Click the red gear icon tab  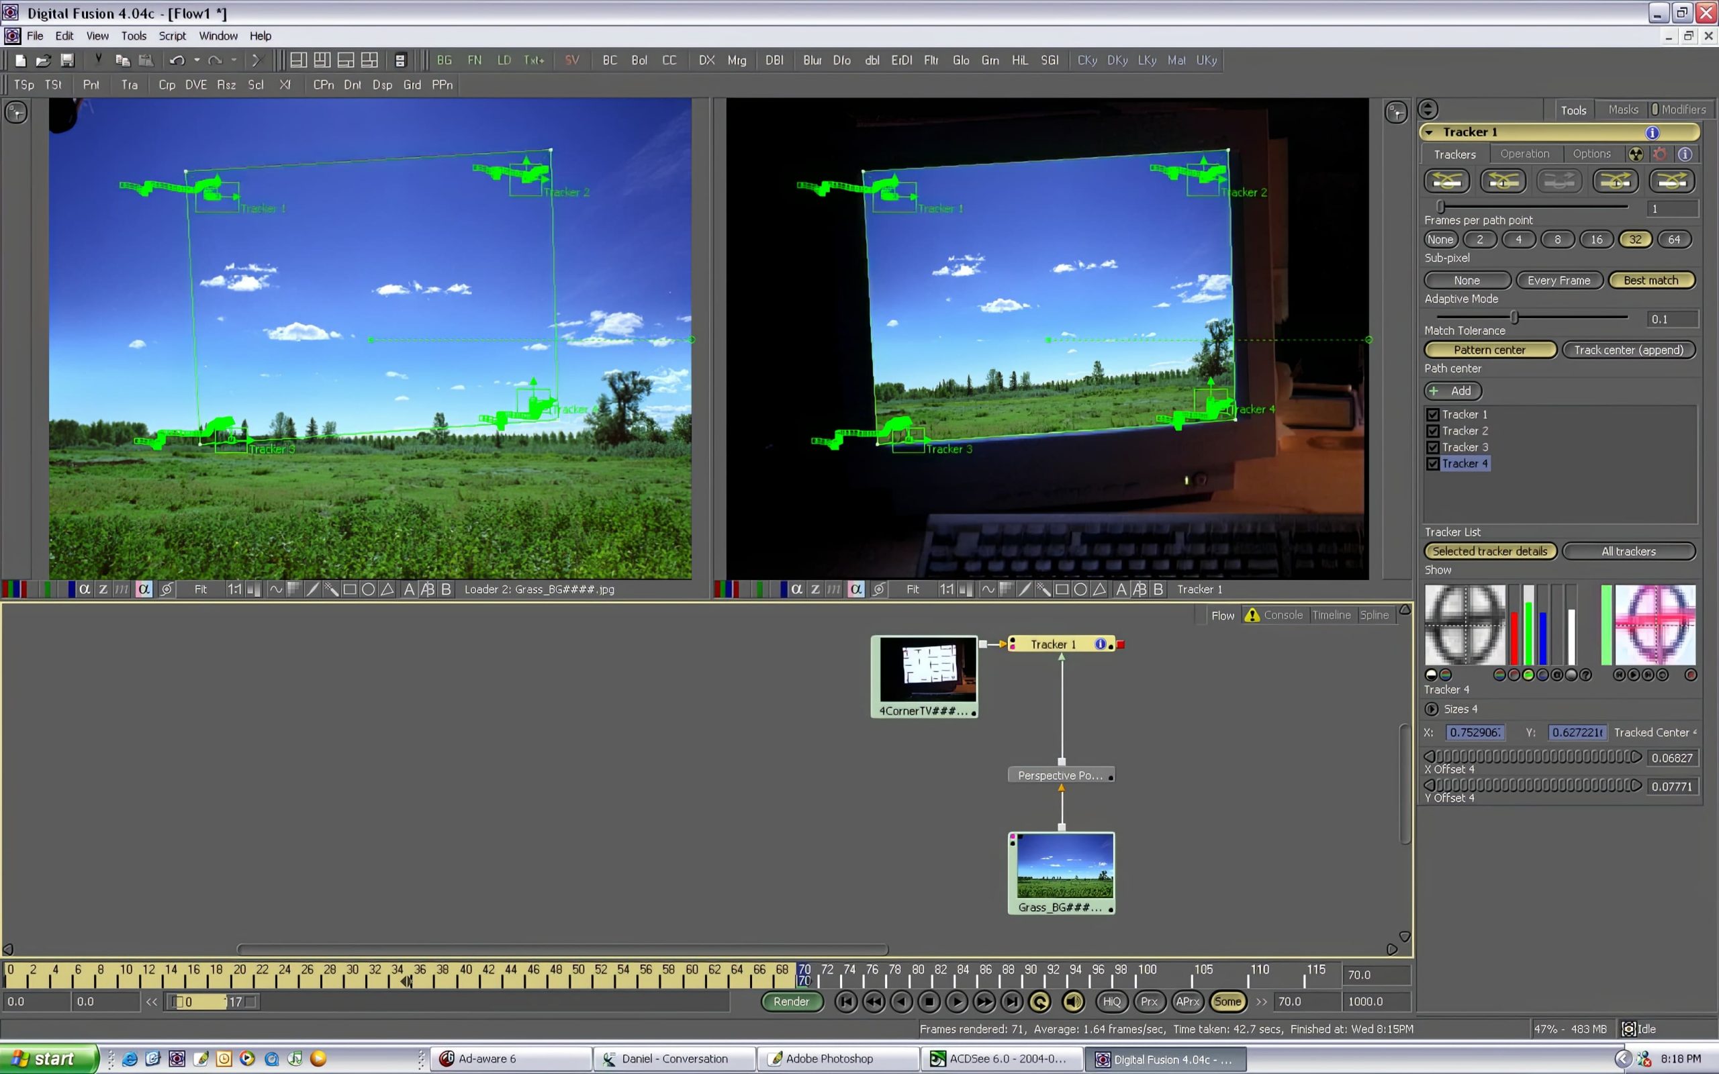[x=1660, y=154]
